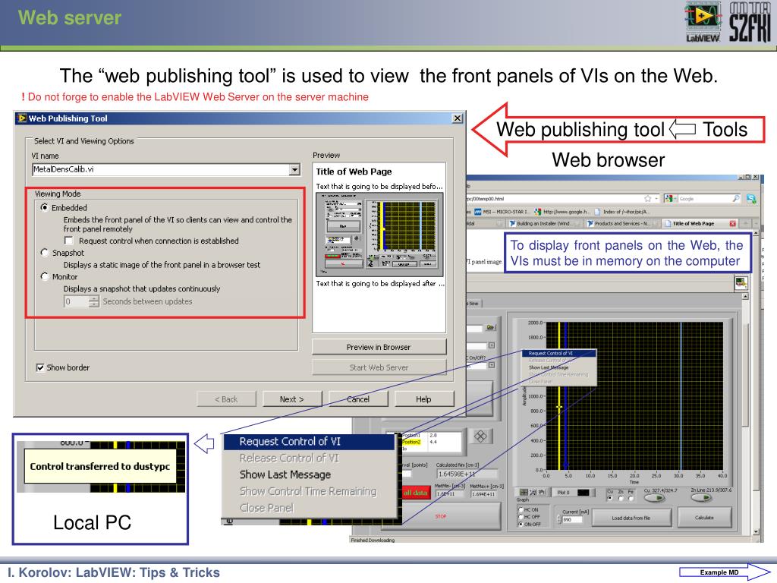
Task: Open the dropdown arrow next to the bookmark star
Action: [656, 198]
